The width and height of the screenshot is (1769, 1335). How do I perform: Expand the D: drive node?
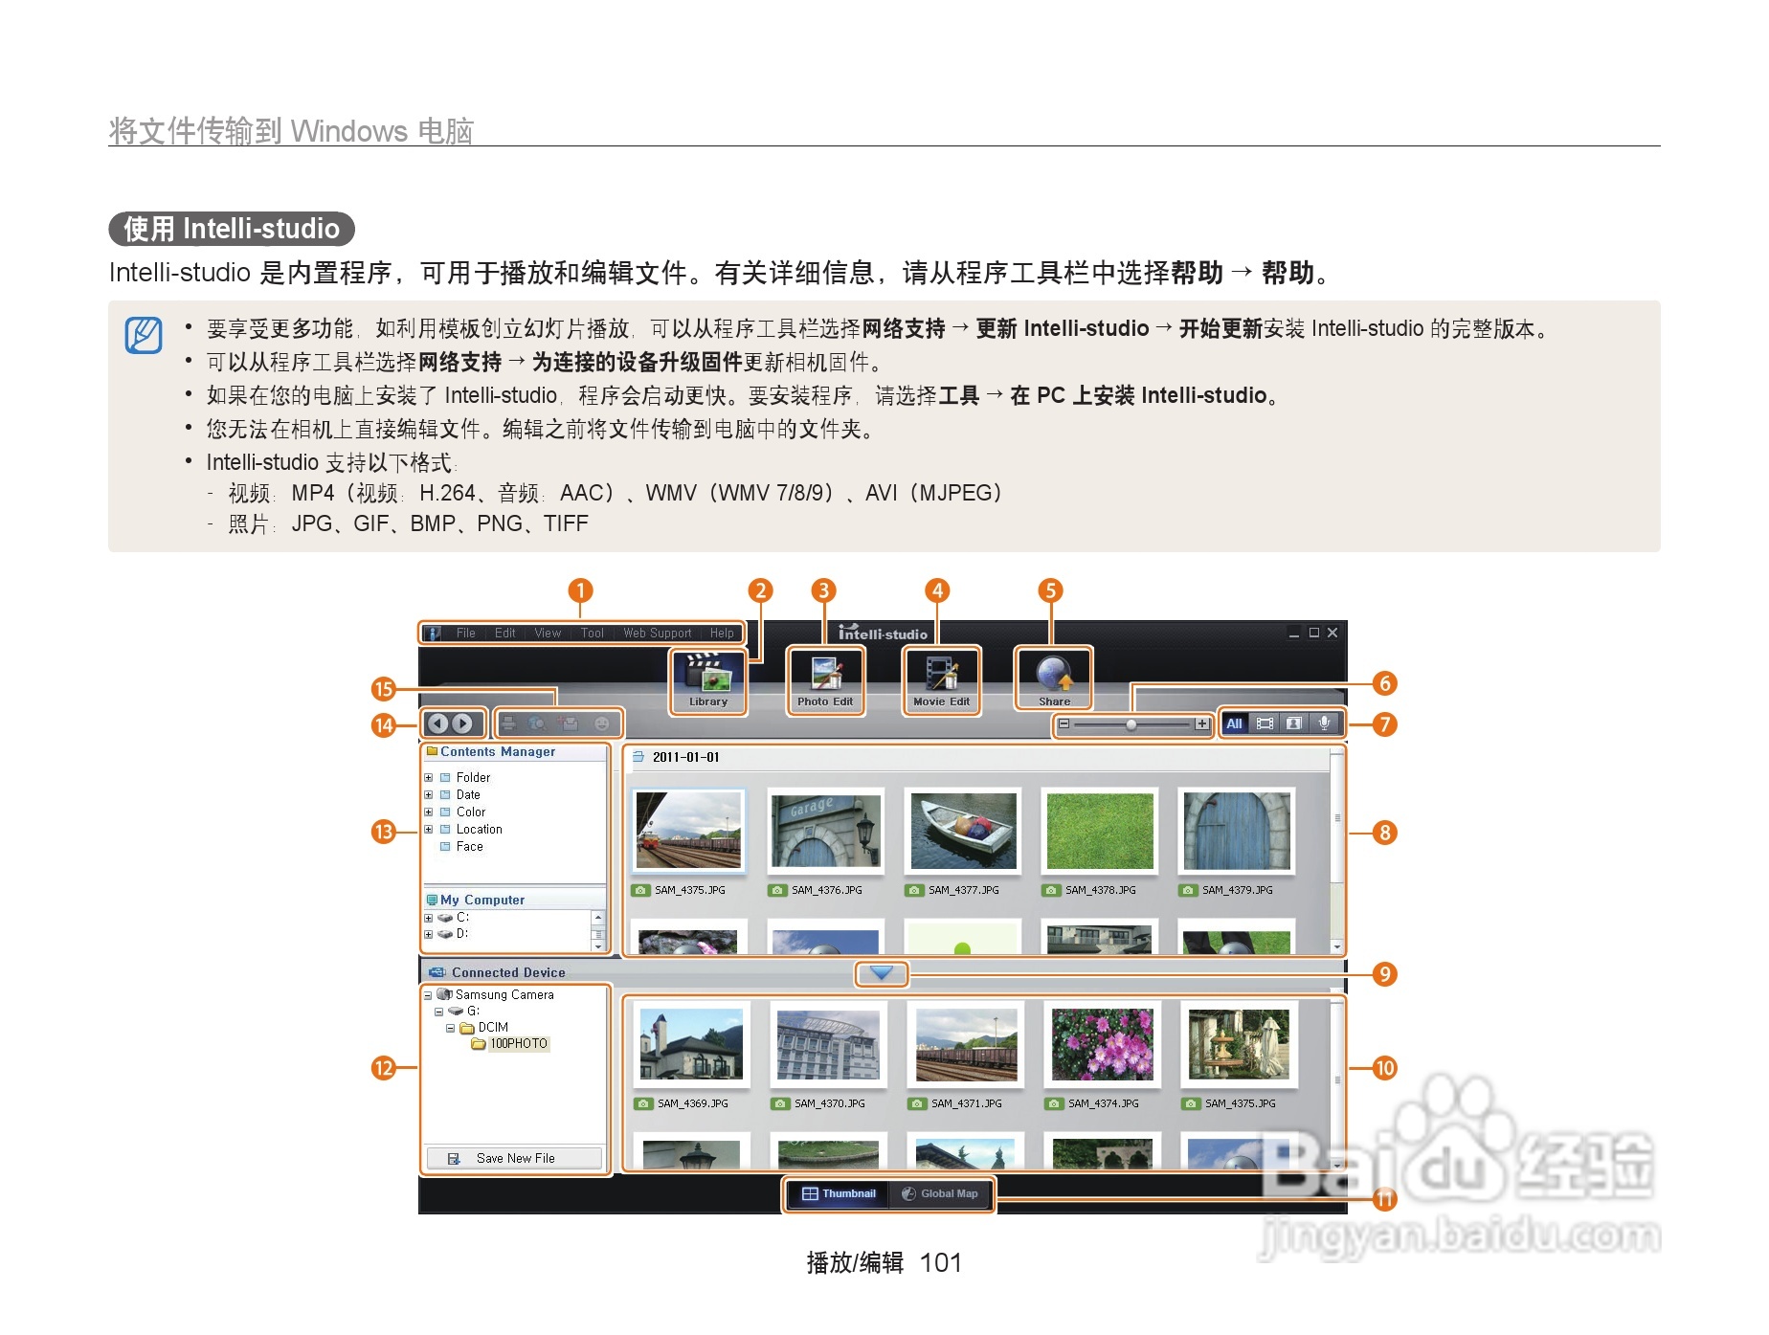pos(429,934)
